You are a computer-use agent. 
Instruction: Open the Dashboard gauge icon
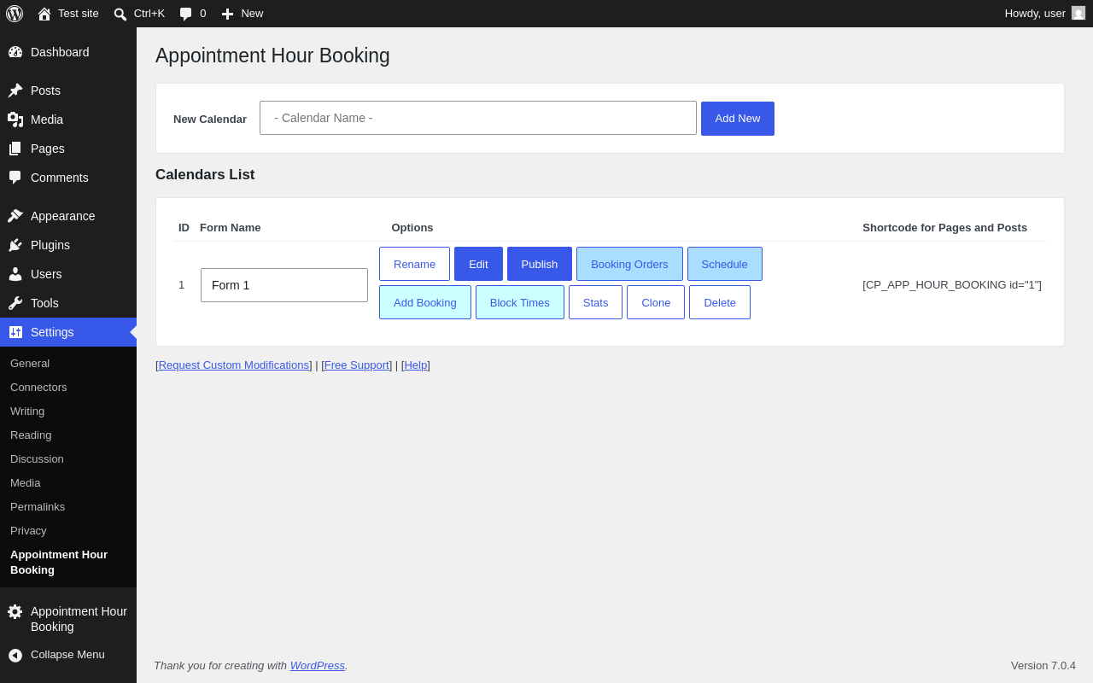pos(15,52)
